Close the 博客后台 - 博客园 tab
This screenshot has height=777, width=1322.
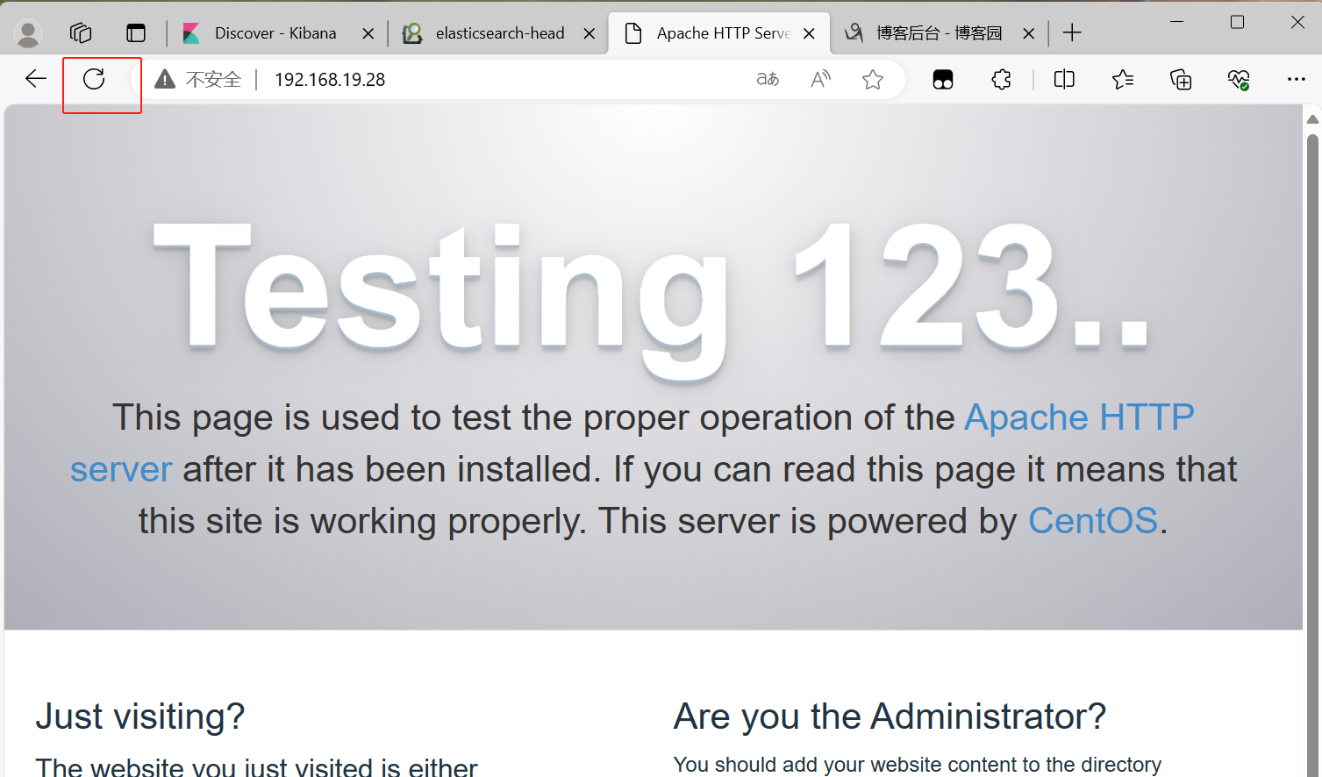coord(1029,33)
